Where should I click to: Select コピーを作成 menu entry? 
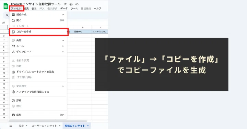pyautogui.click(x=38, y=31)
